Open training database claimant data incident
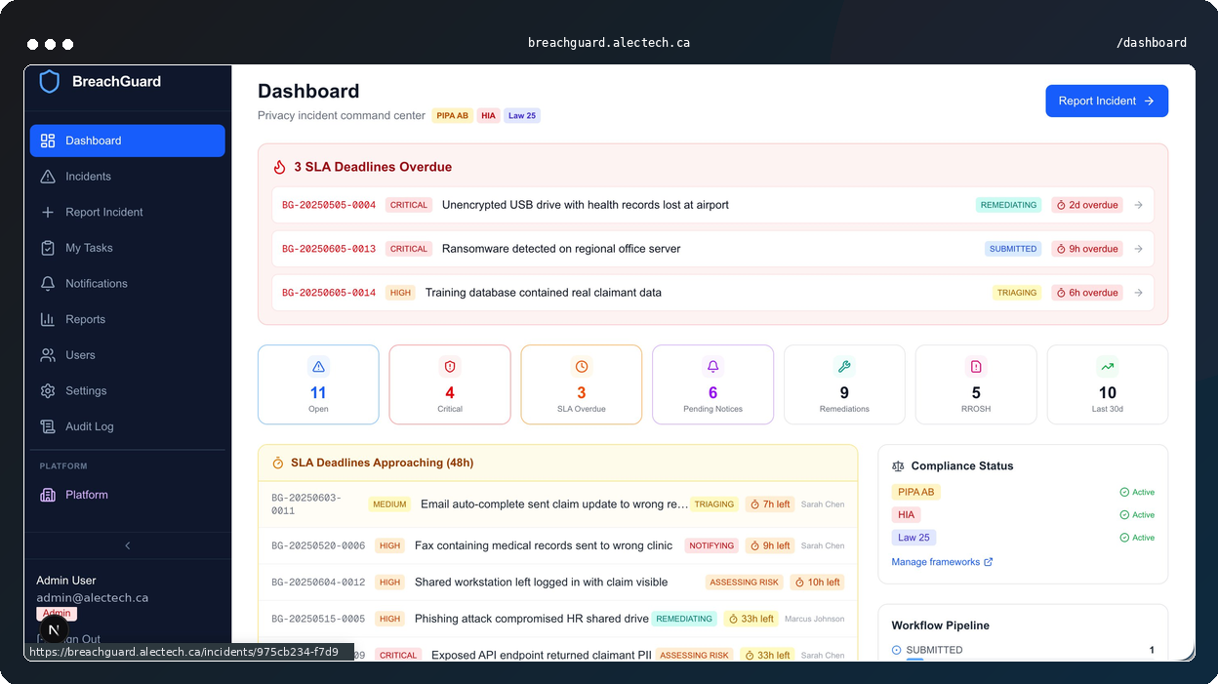 (x=543, y=293)
